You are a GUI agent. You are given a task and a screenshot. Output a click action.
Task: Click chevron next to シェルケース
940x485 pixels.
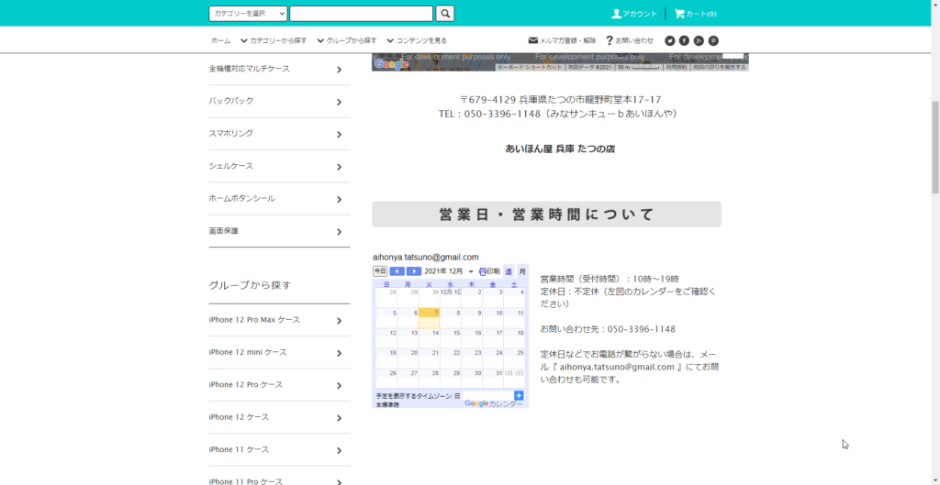pos(340,167)
